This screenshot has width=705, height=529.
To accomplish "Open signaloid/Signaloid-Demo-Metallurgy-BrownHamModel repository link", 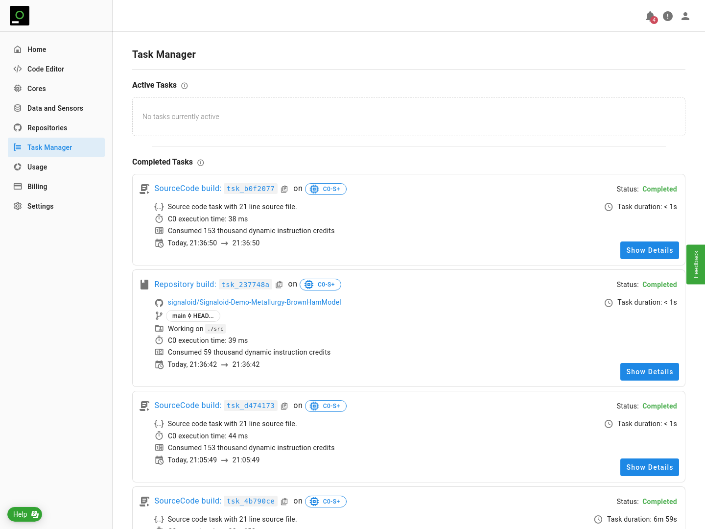I will click(x=254, y=302).
